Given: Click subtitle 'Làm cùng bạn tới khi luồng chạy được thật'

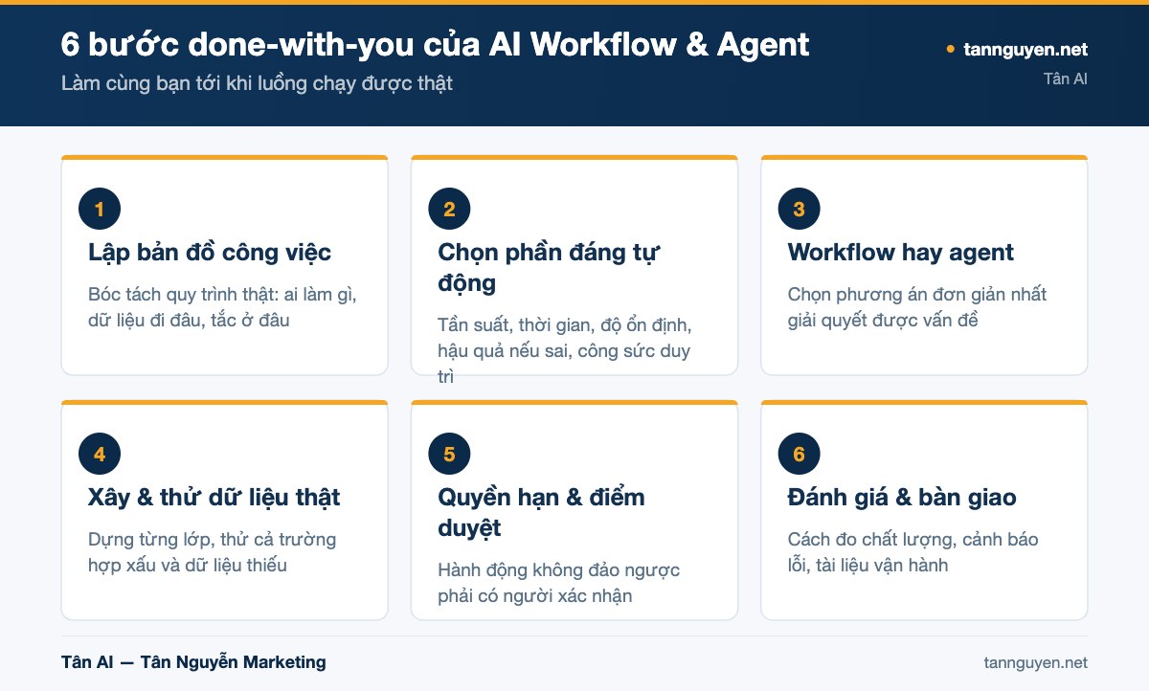Looking at the screenshot, I should pyautogui.click(x=257, y=83).
